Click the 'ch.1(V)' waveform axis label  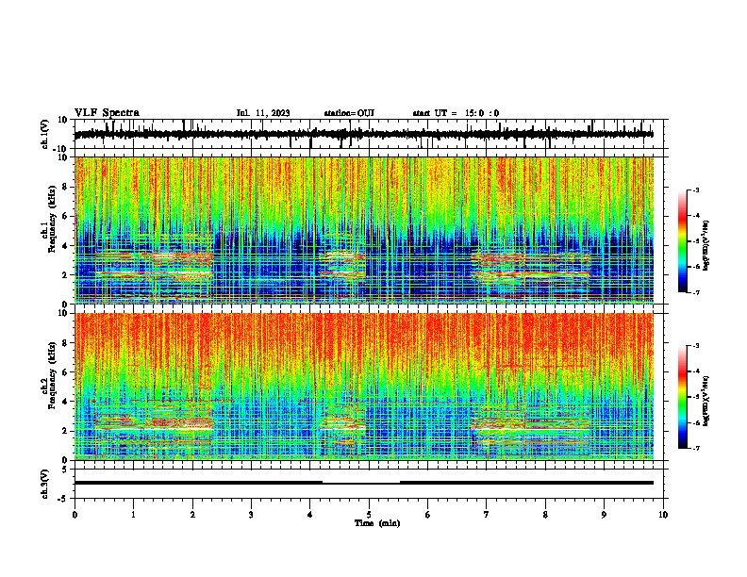[x=45, y=134]
